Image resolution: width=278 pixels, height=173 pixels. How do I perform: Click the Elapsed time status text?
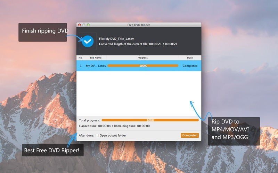click(114, 126)
